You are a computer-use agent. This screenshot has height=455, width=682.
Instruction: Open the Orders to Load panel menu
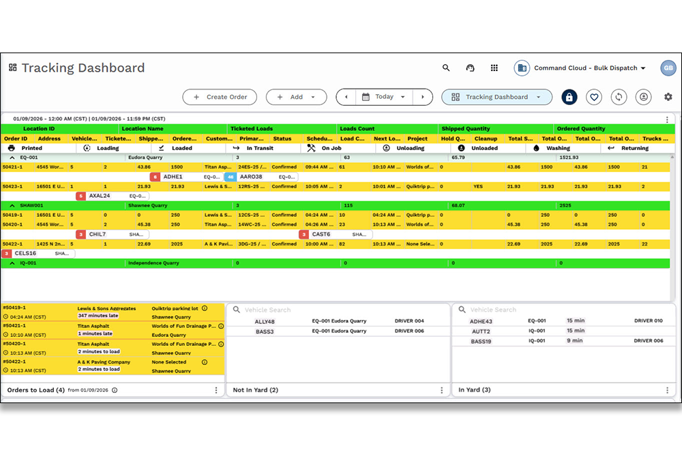[217, 390]
